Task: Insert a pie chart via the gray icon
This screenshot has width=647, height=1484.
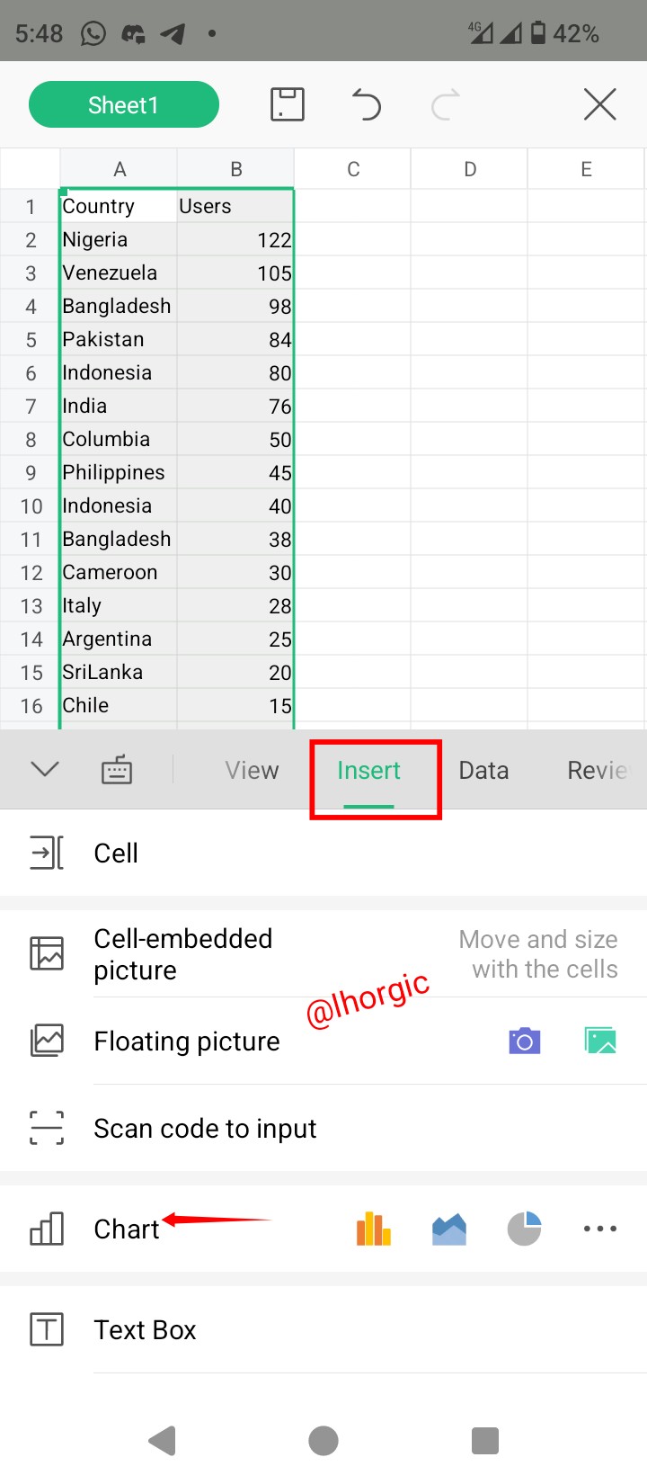Action: coord(524,1229)
